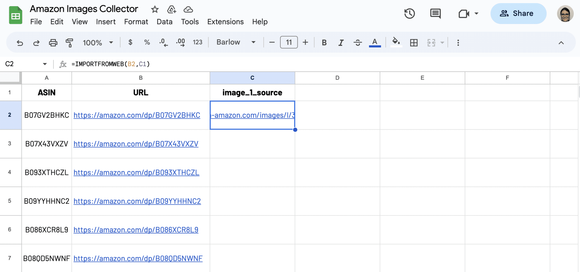Click the Share button
This screenshot has height=272, width=580.
518,13
